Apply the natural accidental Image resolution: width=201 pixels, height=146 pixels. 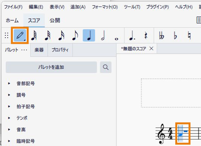pyautogui.click(x=189, y=35)
